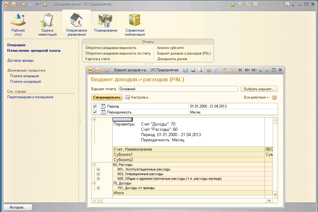Open the Доходность домов report
The image size is (318, 212).
coord(172,59)
